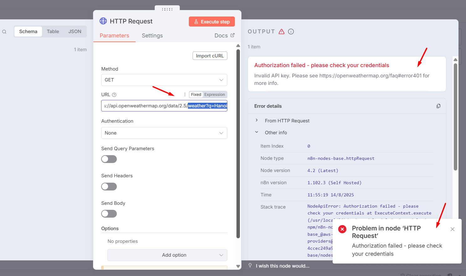
Task: Click the HTTP Request globe icon
Action: point(103,21)
